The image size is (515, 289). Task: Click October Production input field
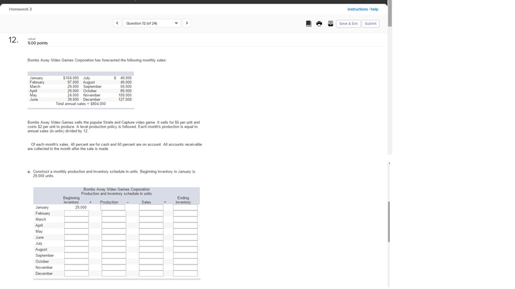point(114,261)
